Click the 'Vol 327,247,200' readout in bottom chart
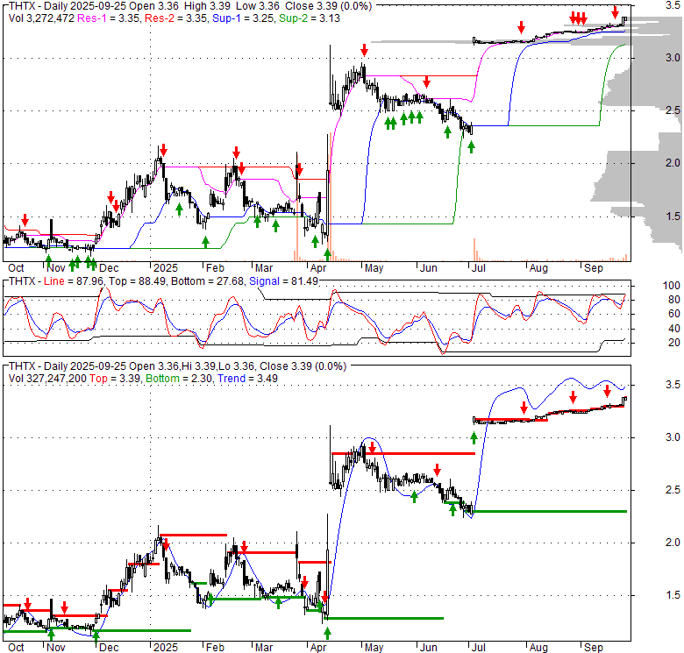Screen dimensions: 684x653 coord(47,379)
